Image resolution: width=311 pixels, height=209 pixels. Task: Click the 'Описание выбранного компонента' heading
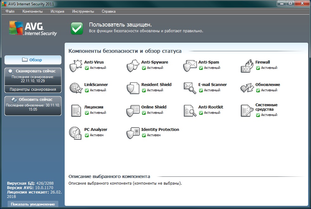[109, 176]
